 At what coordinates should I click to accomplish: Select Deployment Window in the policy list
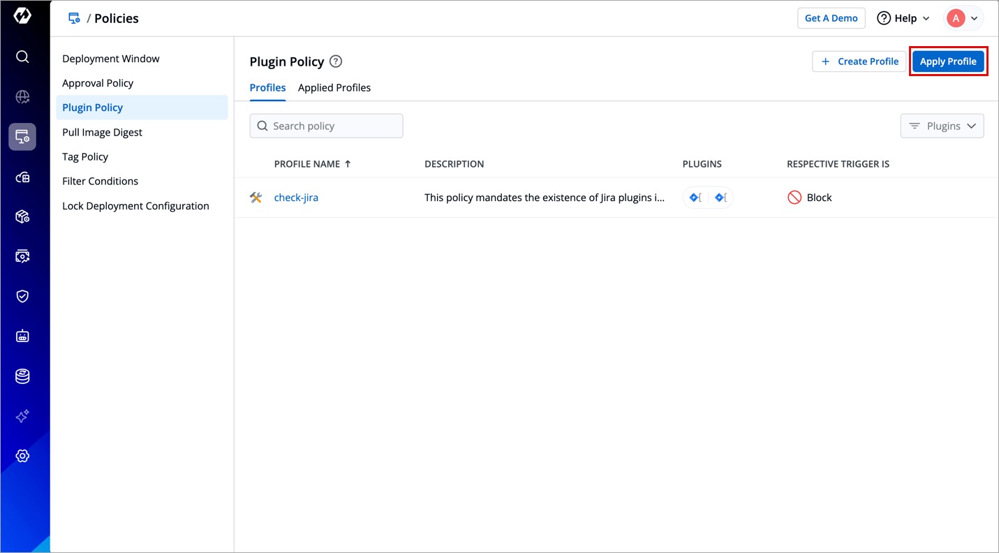[x=111, y=59]
